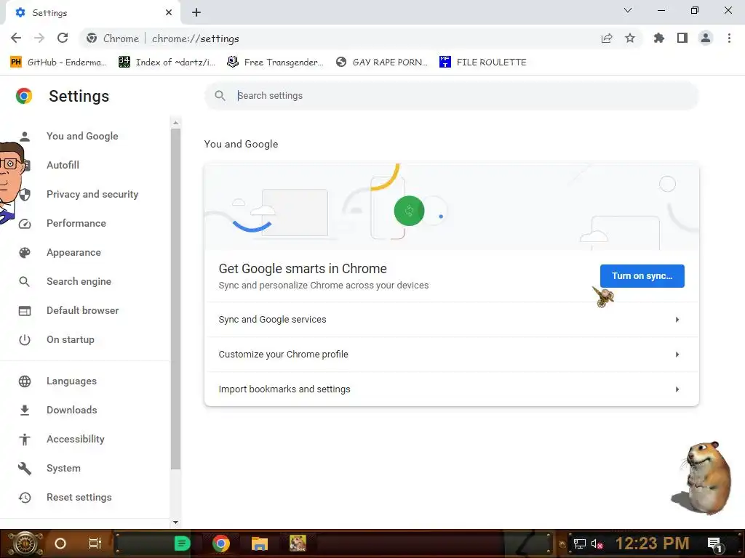Open Search engine settings section
Image resolution: width=745 pixels, height=558 pixels.
tap(79, 281)
